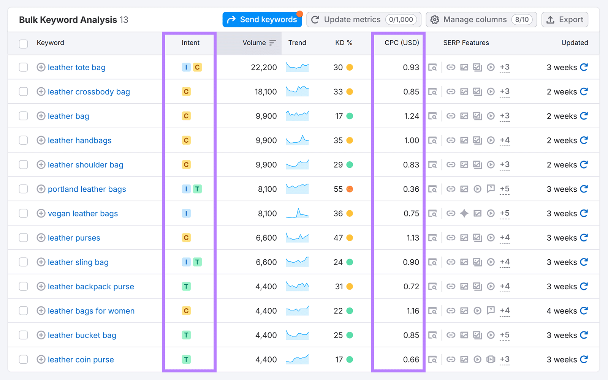The width and height of the screenshot is (608, 380).
Task: Open Manage columns via the gear icon
Action: (x=435, y=19)
